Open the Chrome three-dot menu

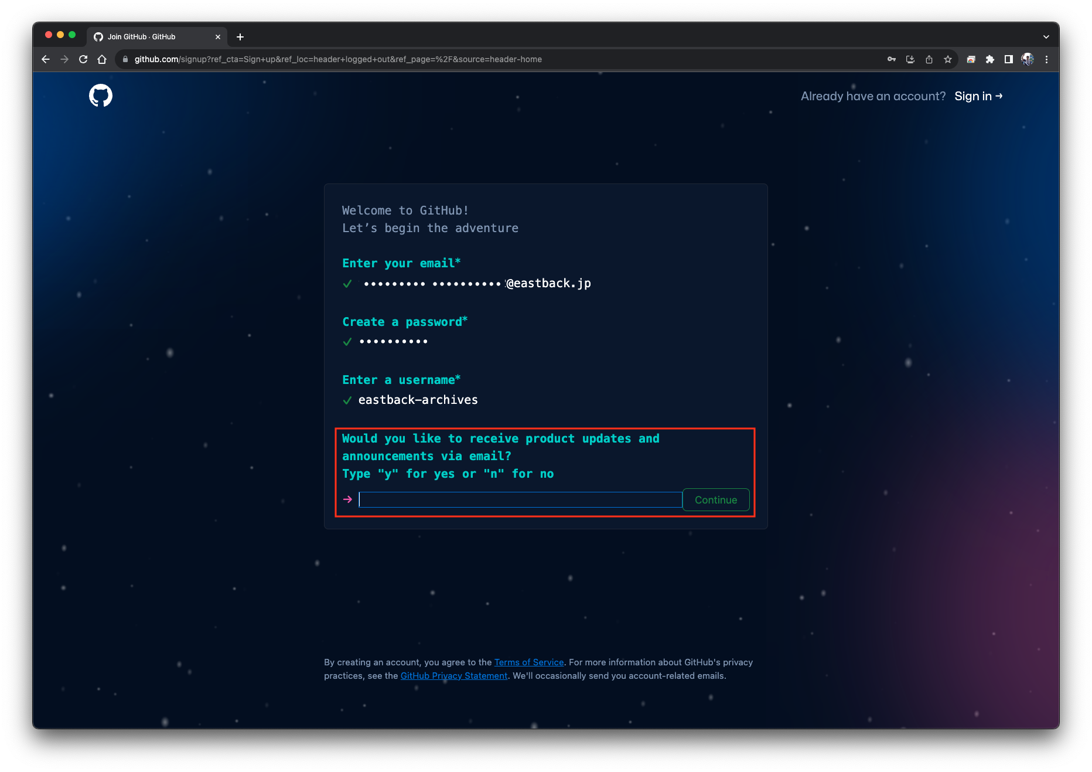click(1046, 59)
